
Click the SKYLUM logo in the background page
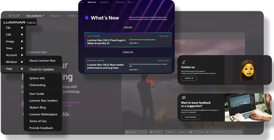click(14, 15)
